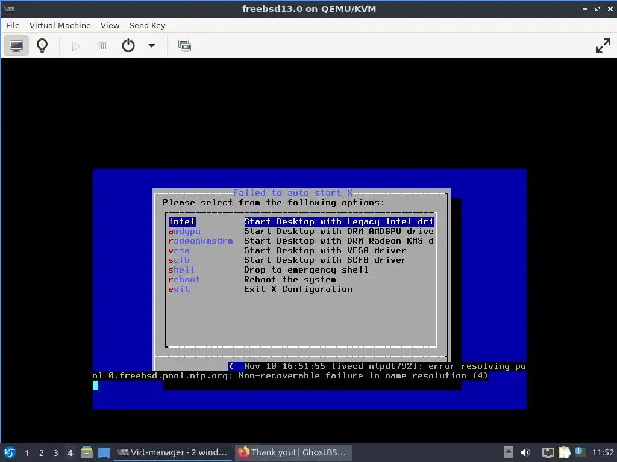Shut down the VM with power icon

coord(128,46)
